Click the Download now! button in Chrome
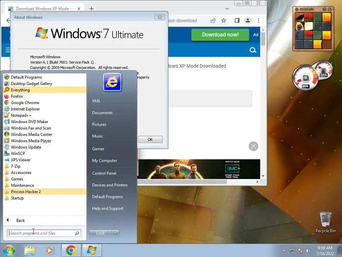The height and width of the screenshot is (257, 342). (x=220, y=35)
